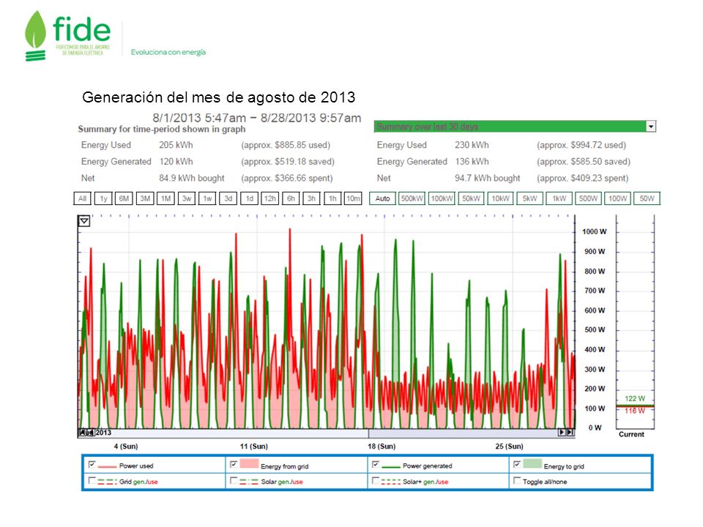Set power scale to 500W

click(589, 198)
